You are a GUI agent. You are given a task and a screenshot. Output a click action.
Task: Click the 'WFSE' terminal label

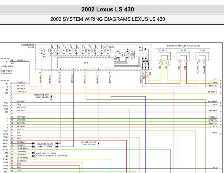(6, 150)
